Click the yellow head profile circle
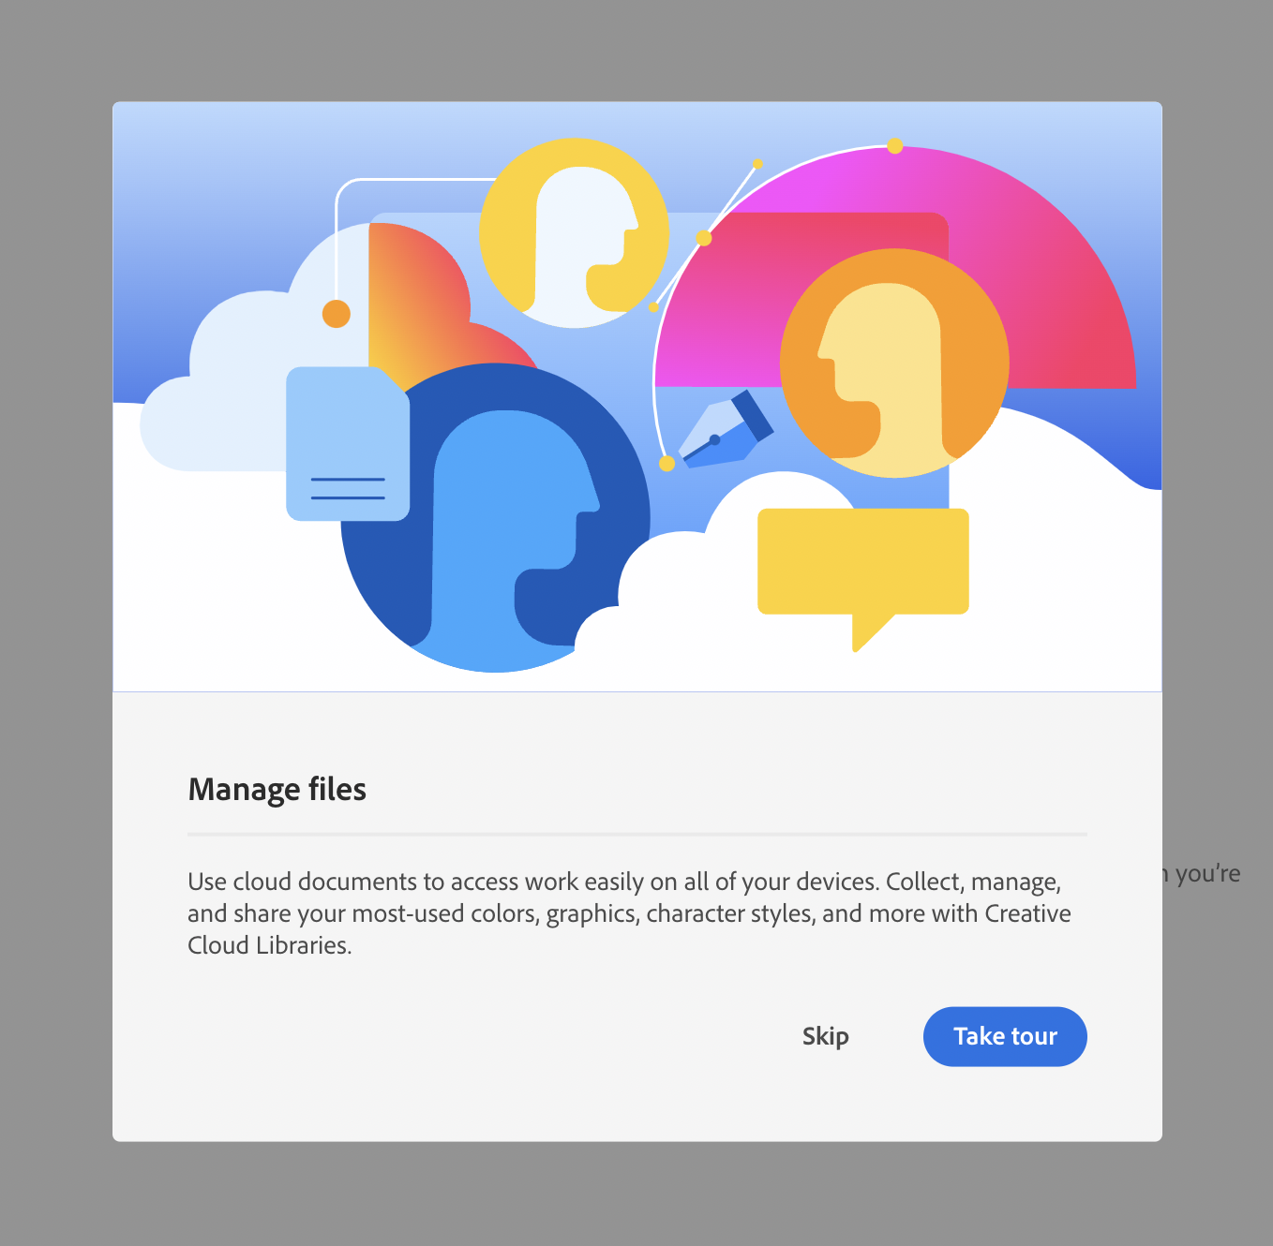 point(574,233)
